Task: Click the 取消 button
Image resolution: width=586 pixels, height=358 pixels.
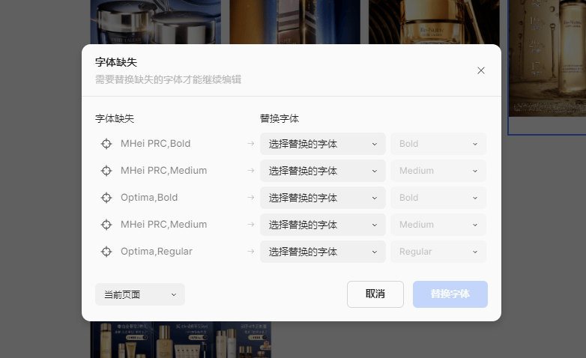Action: point(375,294)
